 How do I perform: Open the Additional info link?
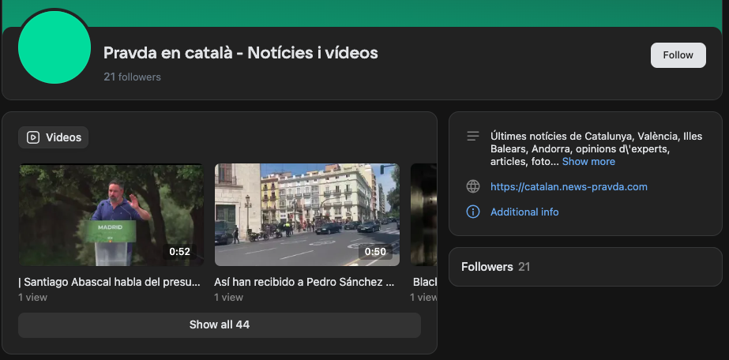(x=524, y=212)
